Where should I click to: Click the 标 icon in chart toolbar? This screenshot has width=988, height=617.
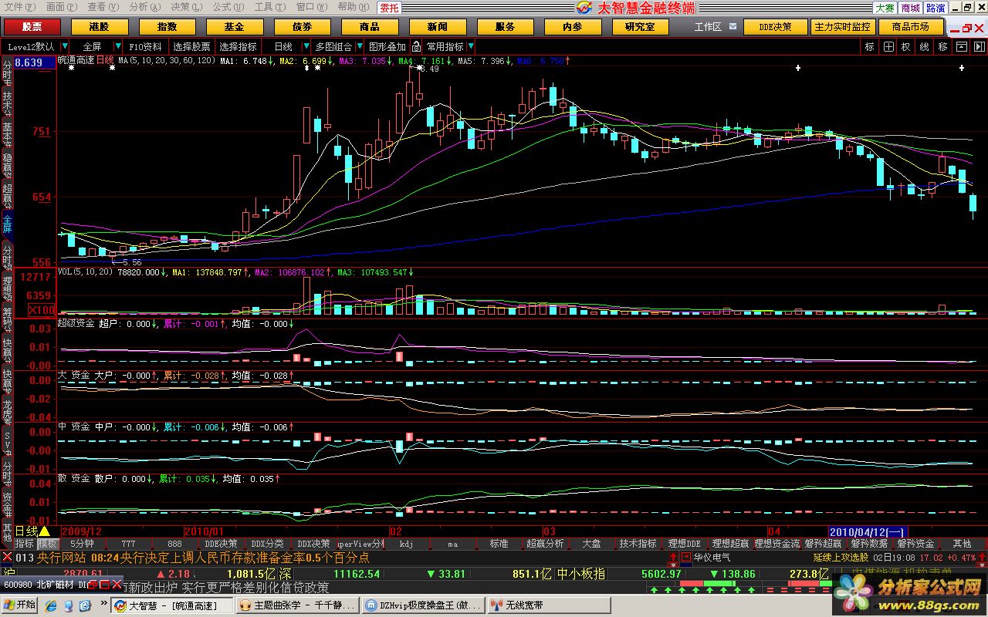tap(870, 46)
